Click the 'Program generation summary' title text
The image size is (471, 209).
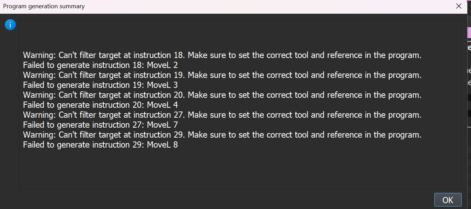pyautogui.click(x=44, y=6)
